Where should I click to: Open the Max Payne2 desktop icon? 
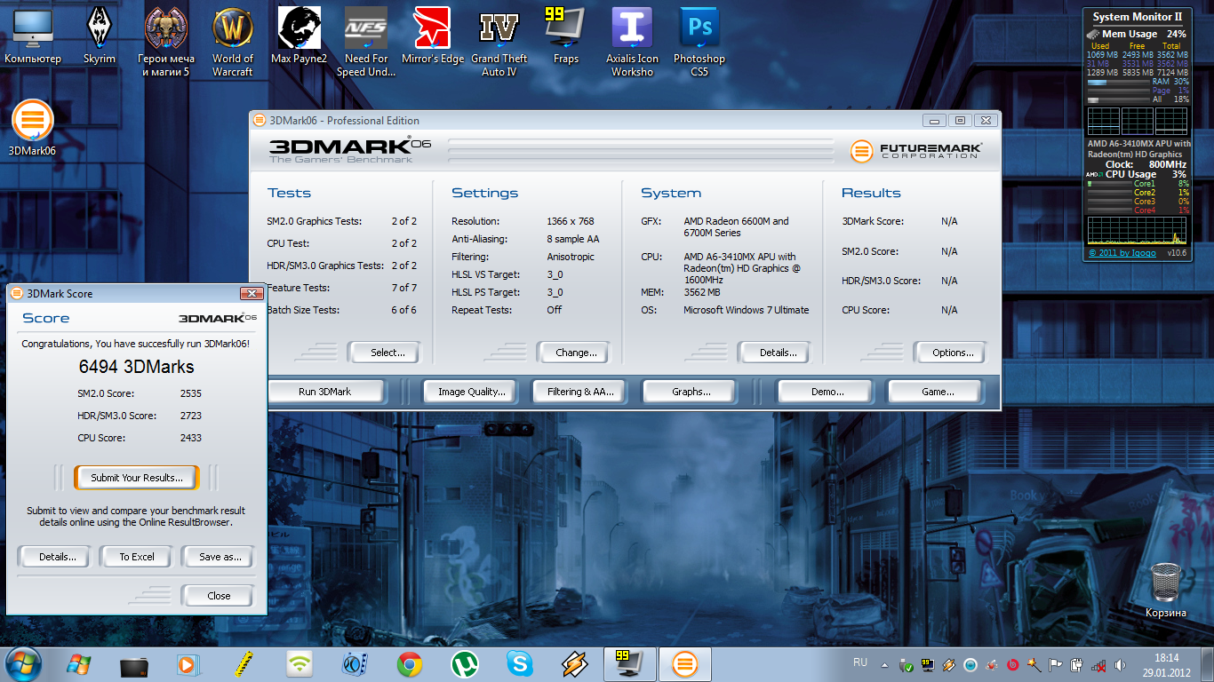(300, 36)
